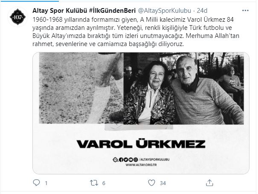The image size is (258, 194).
Task: Open the 24d timestamp link
Action: point(202,11)
